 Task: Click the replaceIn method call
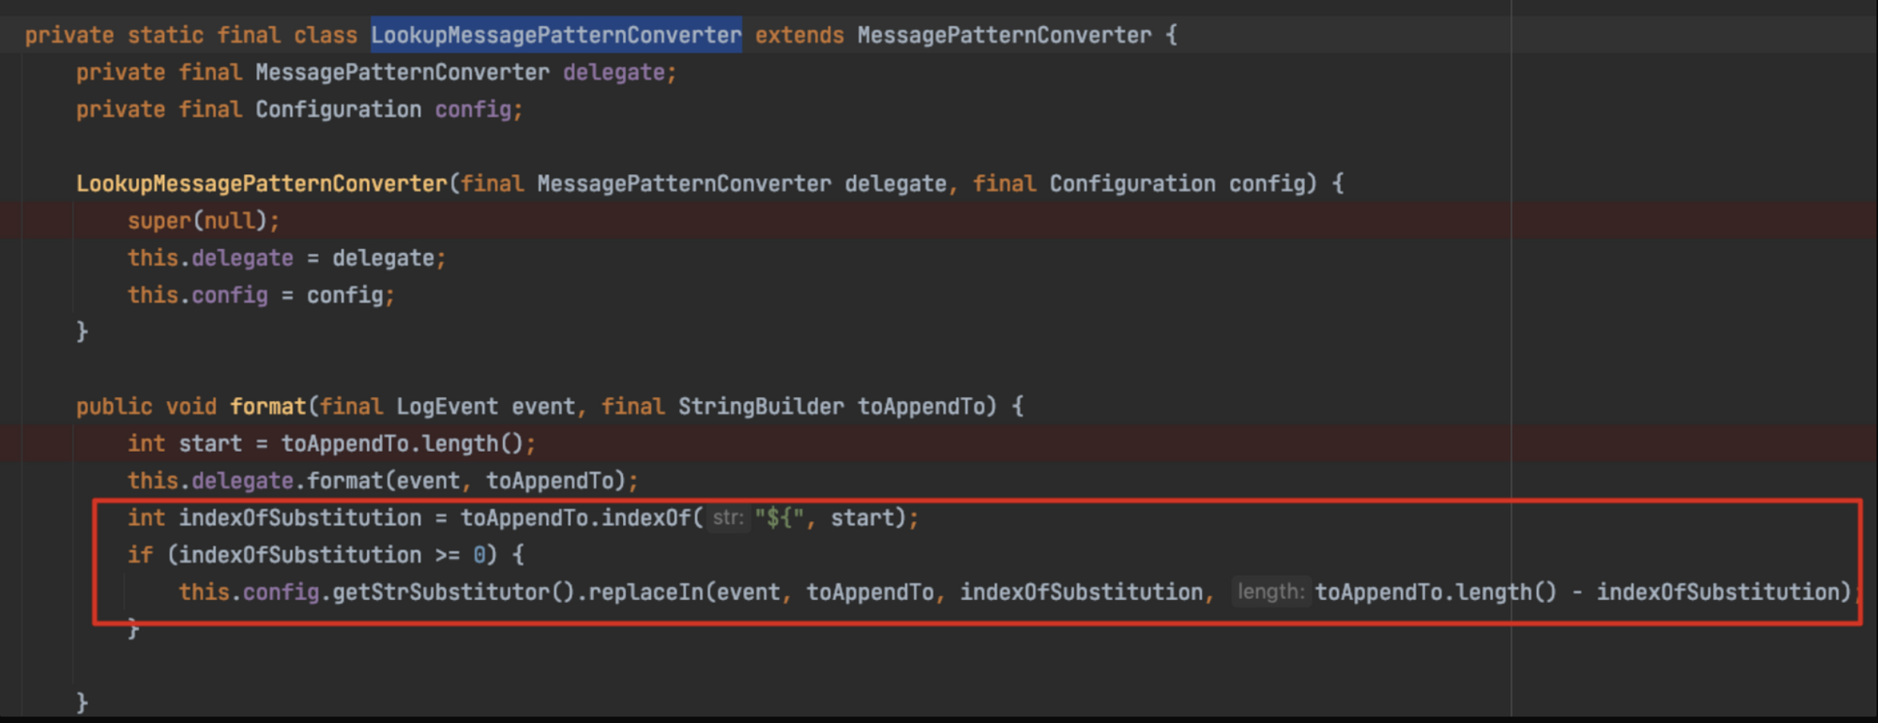click(x=645, y=592)
